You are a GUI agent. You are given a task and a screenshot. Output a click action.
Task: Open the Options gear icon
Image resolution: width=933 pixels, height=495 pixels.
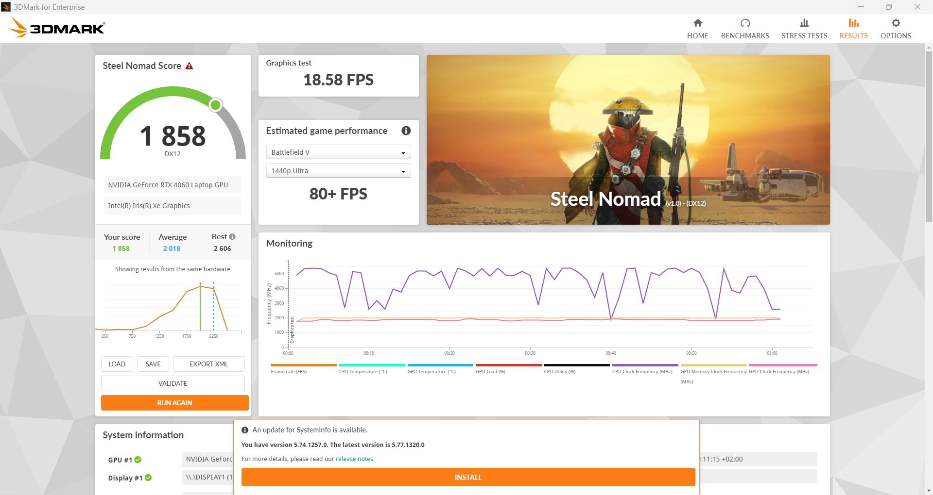click(x=895, y=23)
